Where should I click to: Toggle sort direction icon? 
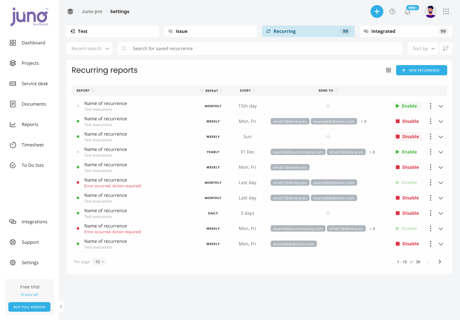[446, 48]
